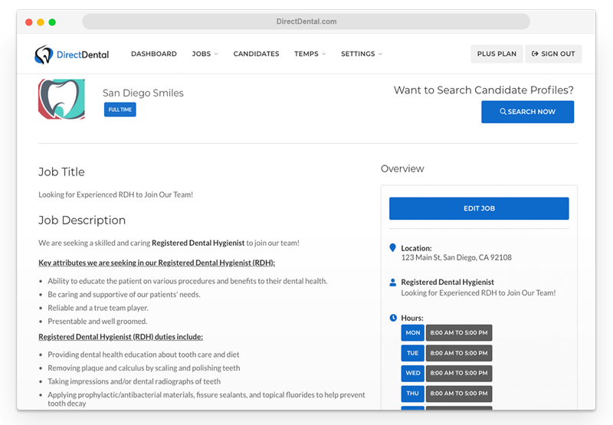Click the 'Ability to educate the patient' bullet
The width and height of the screenshot is (613, 425).
click(188, 281)
